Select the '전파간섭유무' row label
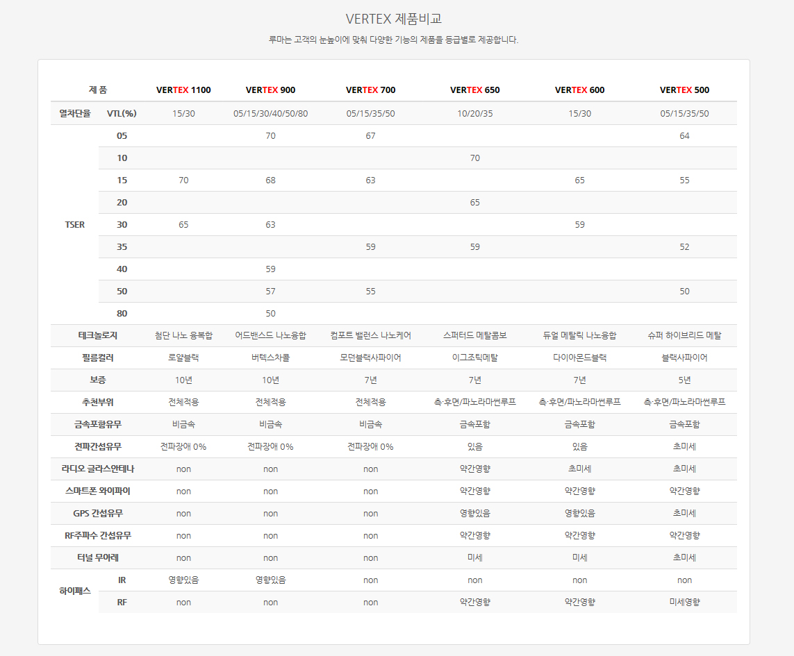This screenshot has height=656, width=794. click(98, 446)
